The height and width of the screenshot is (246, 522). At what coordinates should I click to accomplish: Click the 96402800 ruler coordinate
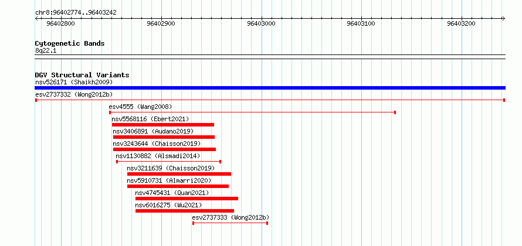click(60, 23)
